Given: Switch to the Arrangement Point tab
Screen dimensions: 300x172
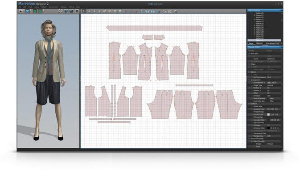Looking at the screenshot, I should pos(272,43).
